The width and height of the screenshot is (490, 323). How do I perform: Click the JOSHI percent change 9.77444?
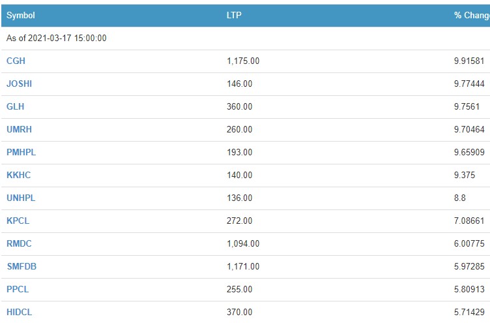point(469,84)
